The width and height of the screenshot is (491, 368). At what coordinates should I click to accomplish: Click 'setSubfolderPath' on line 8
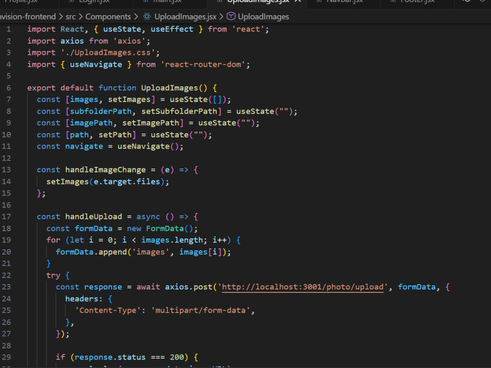tap(179, 111)
